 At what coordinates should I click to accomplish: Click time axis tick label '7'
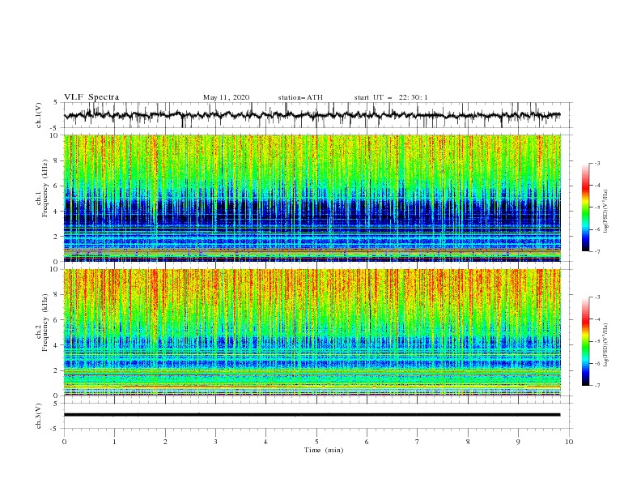[418, 442]
